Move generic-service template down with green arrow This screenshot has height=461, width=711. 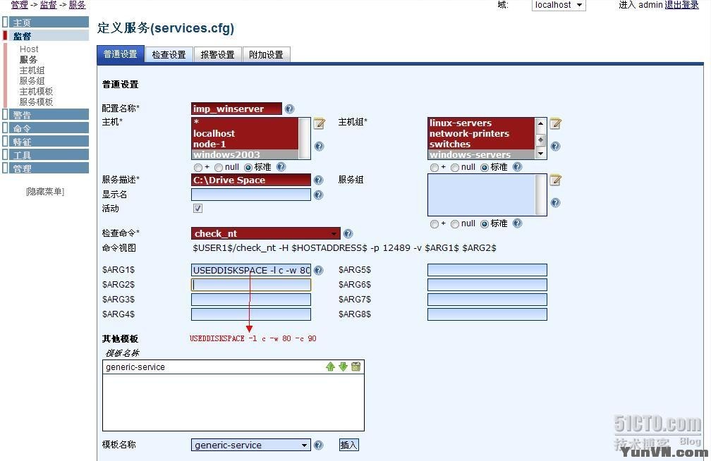(344, 367)
